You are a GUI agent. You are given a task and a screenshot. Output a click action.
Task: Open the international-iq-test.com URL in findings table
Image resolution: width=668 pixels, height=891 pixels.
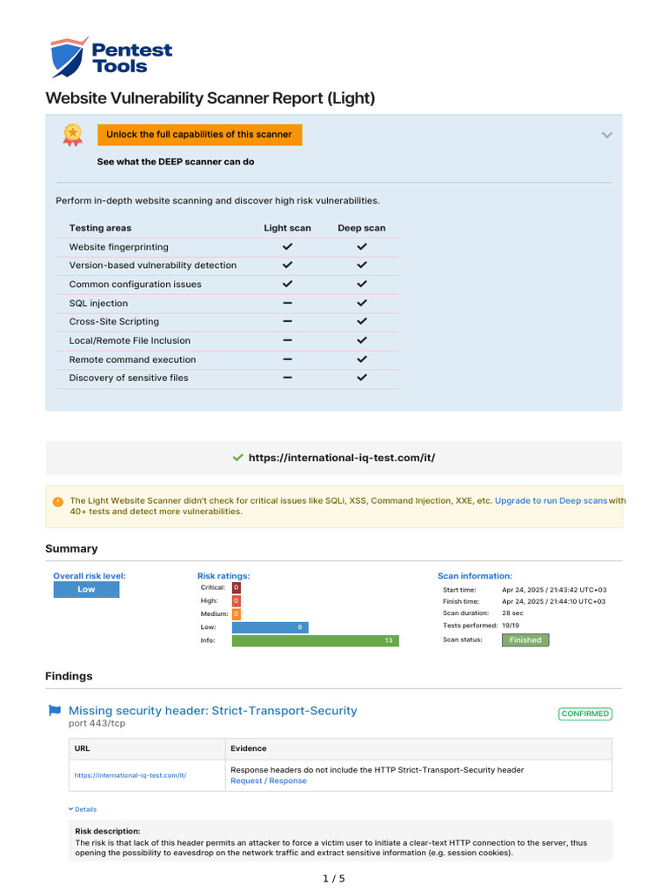(130, 775)
